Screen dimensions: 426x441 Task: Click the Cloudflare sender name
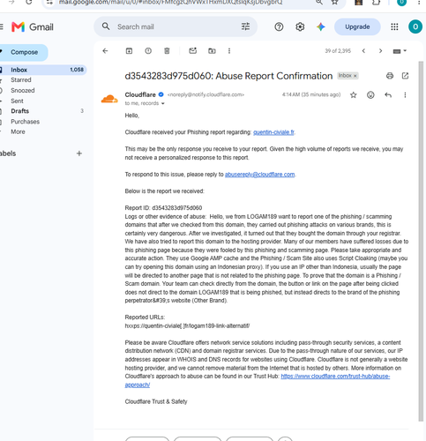point(140,94)
